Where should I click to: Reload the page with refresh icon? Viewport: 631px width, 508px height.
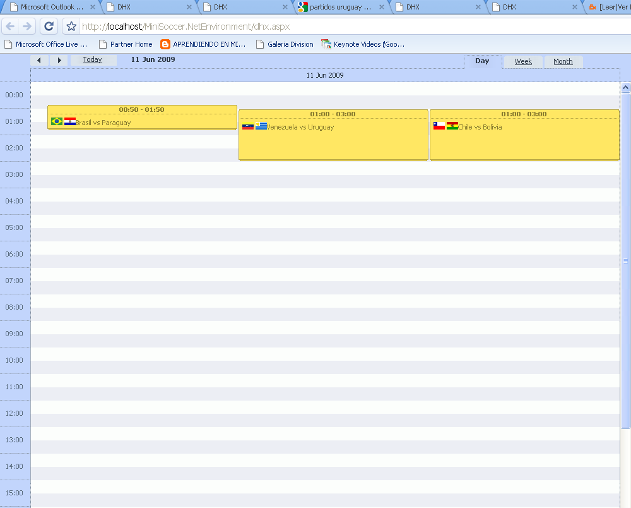click(x=49, y=27)
